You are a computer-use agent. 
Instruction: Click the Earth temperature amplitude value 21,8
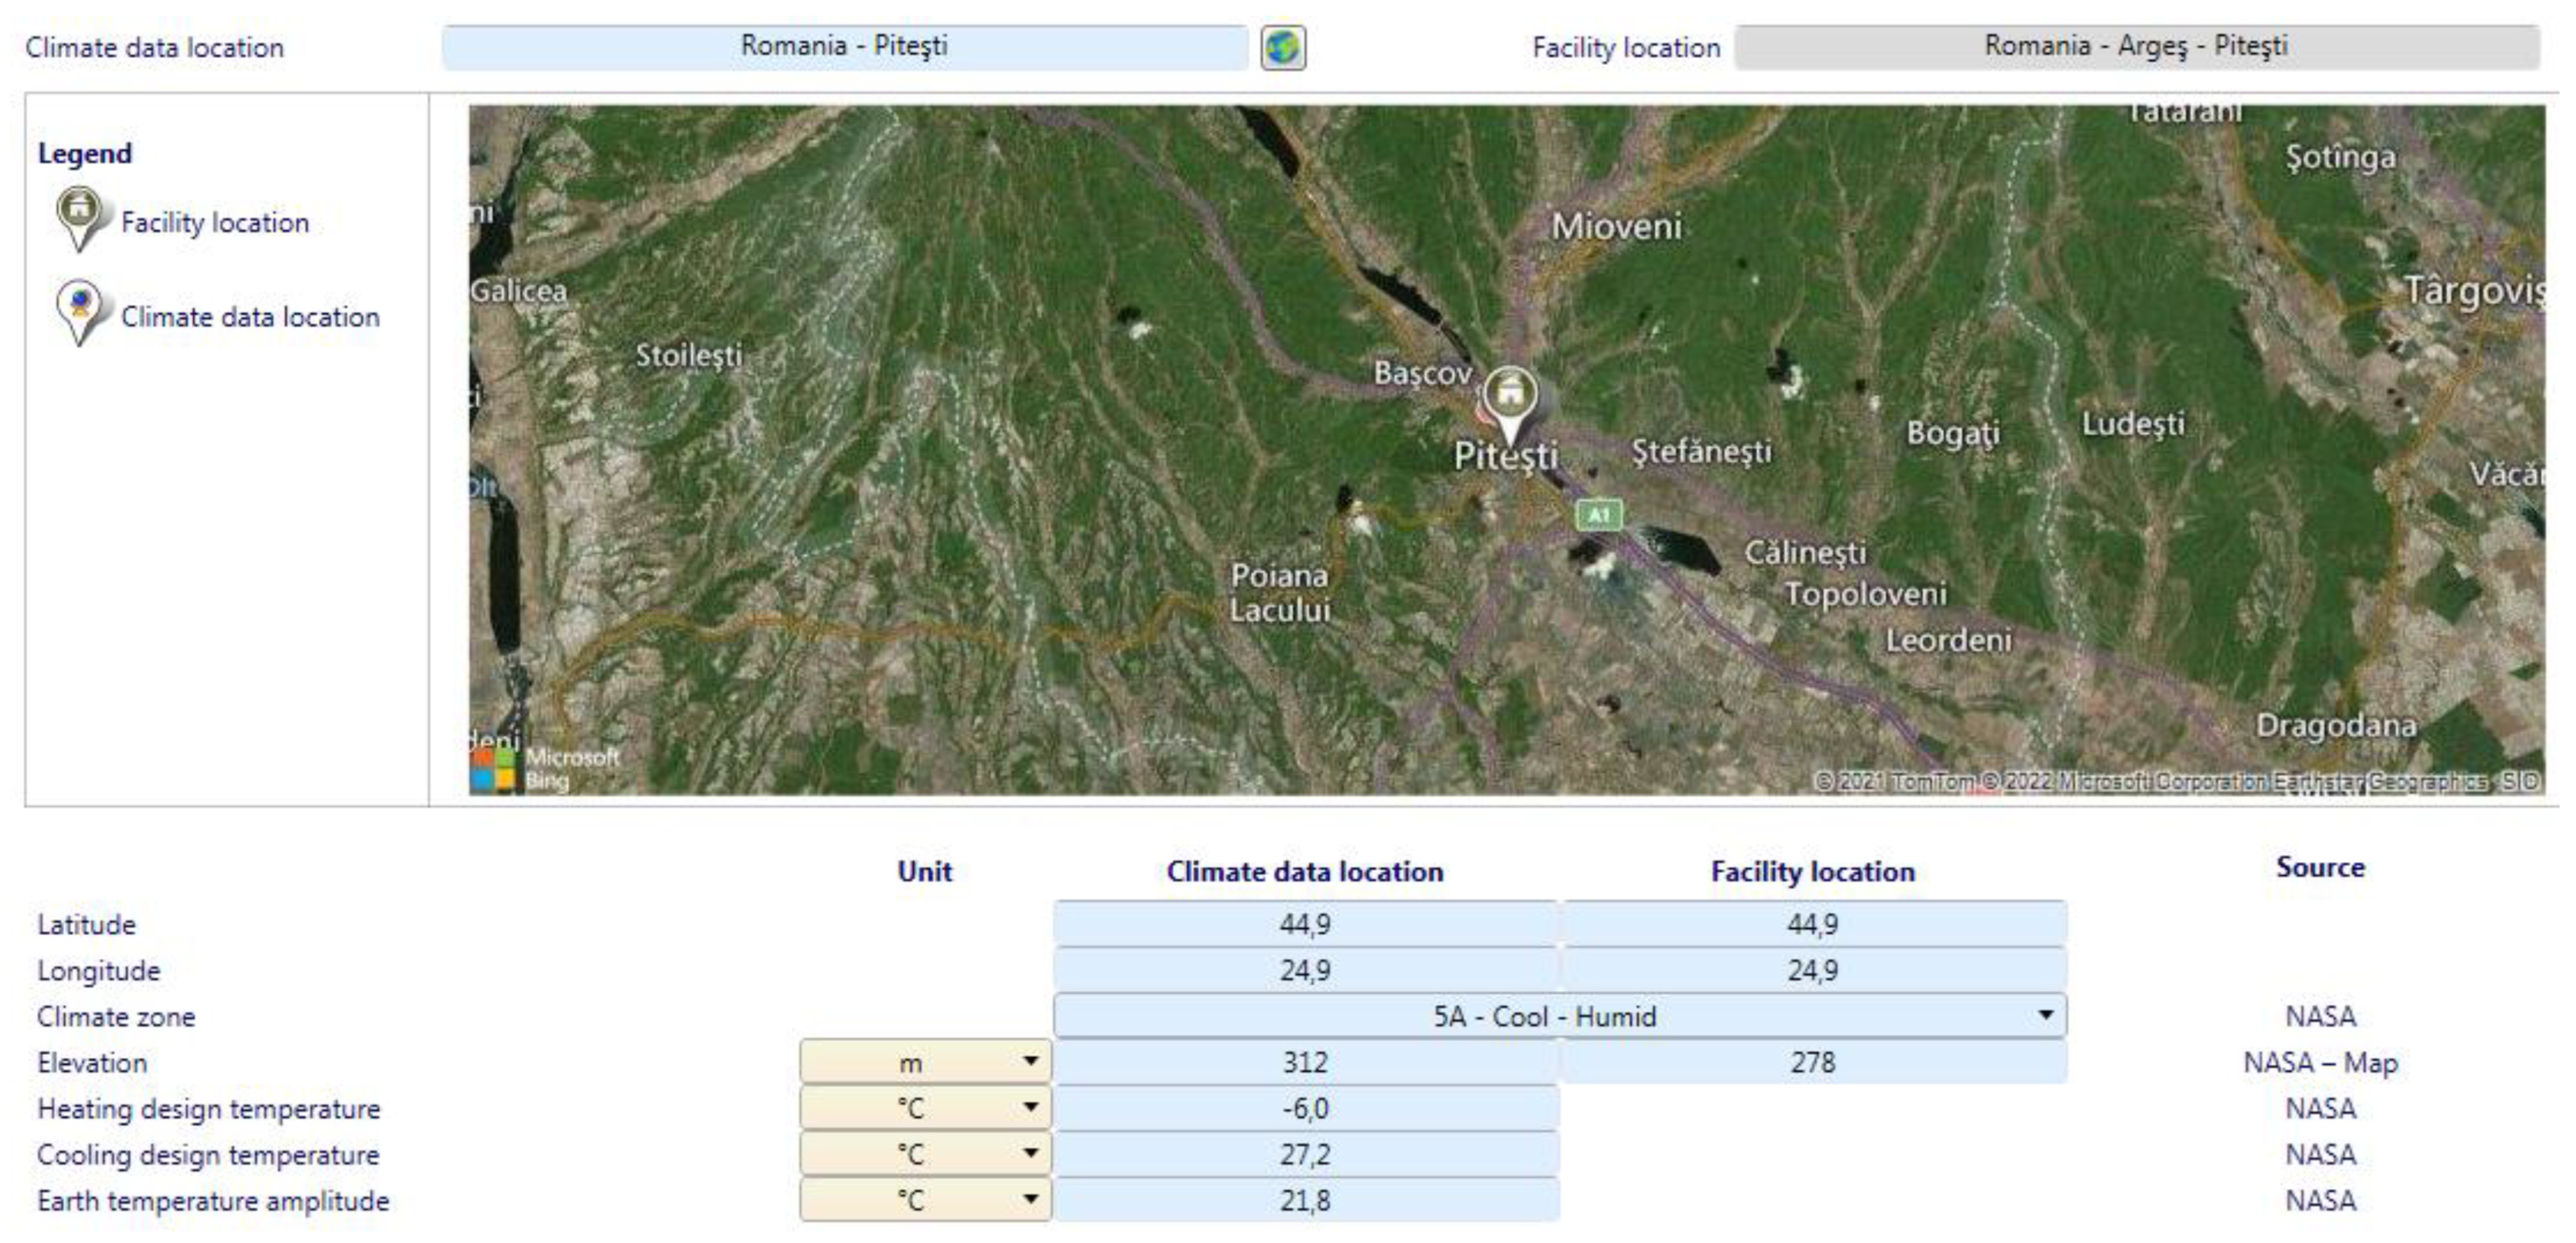(1304, 1199)
